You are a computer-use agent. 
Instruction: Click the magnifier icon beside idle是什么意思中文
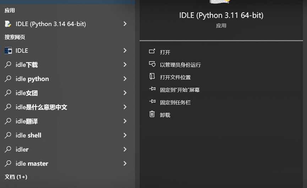(8, 107)
